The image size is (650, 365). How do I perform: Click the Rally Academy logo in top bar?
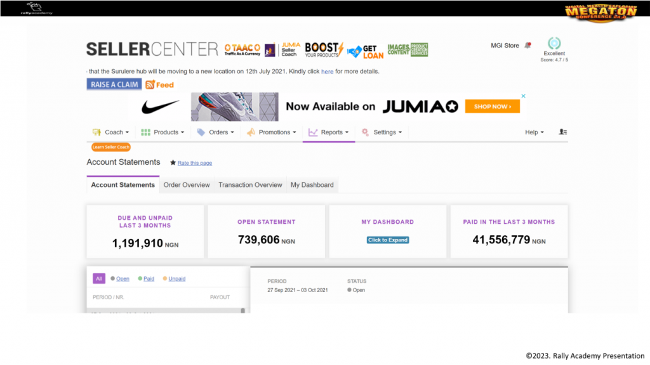click(x=36, y=8)
